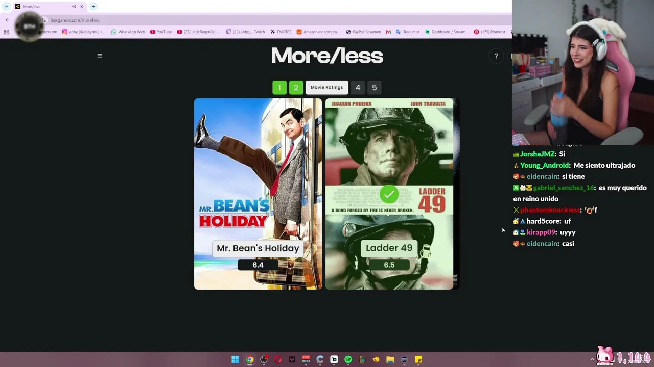Open the grey C app in taskbar

(x=320, y=359)
